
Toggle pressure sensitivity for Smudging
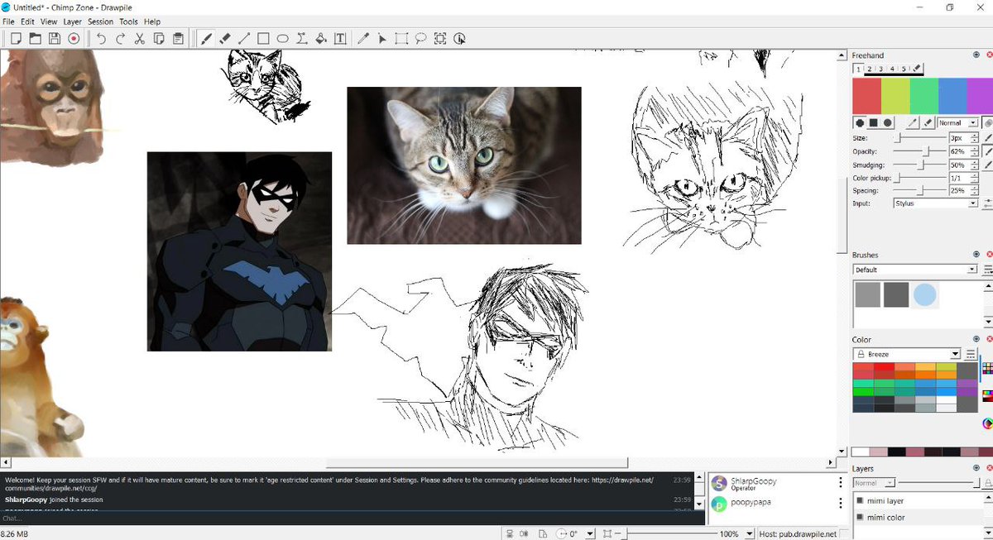987,165
